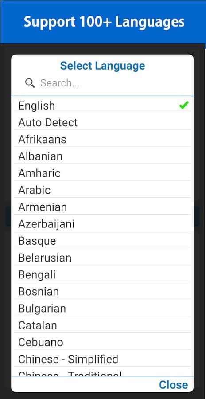Select Afrikaans language

coord(102,139)
